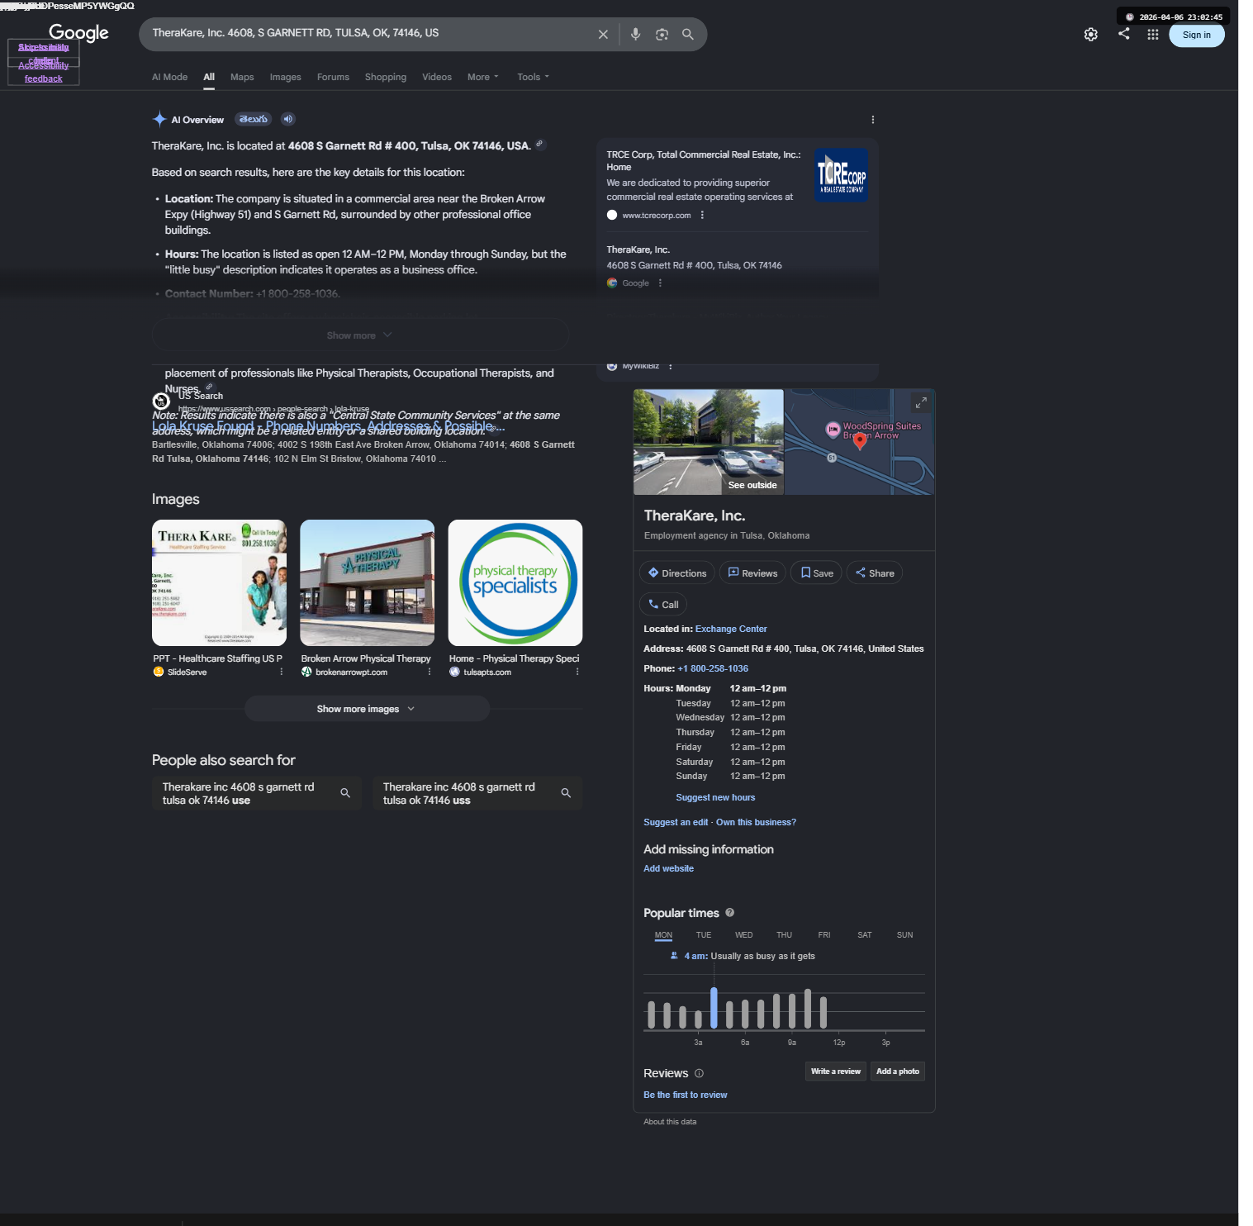Open source link icon after the Tulsa address
This screenshot has height=1226, width=1253.
click(x=539, y=145)
